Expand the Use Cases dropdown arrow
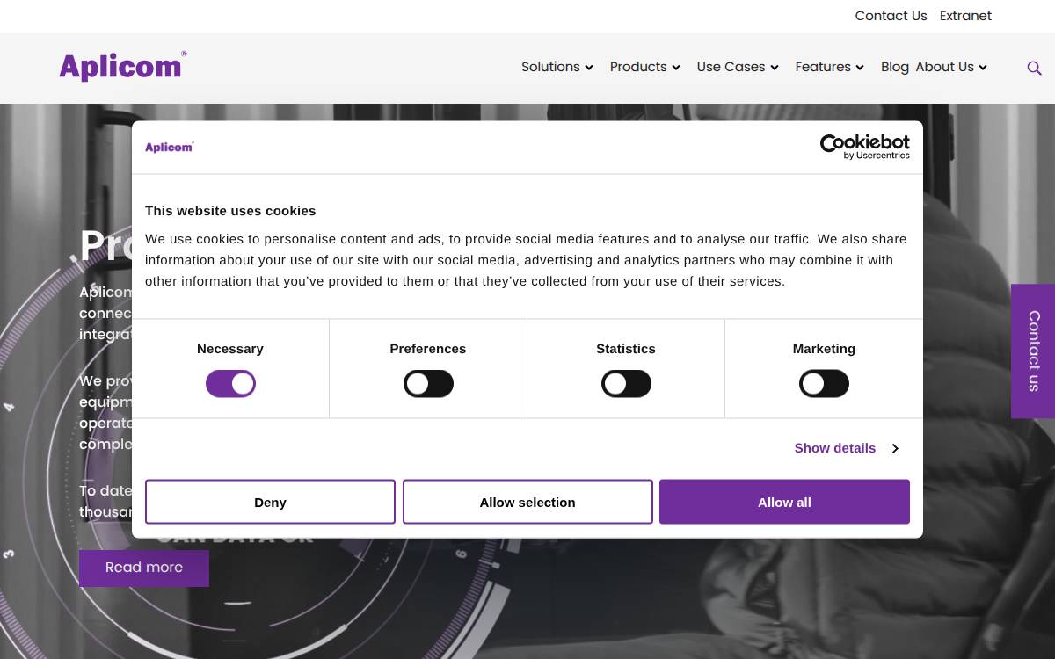This screenshot has width=1055, height=659. [x=775, y=68]
